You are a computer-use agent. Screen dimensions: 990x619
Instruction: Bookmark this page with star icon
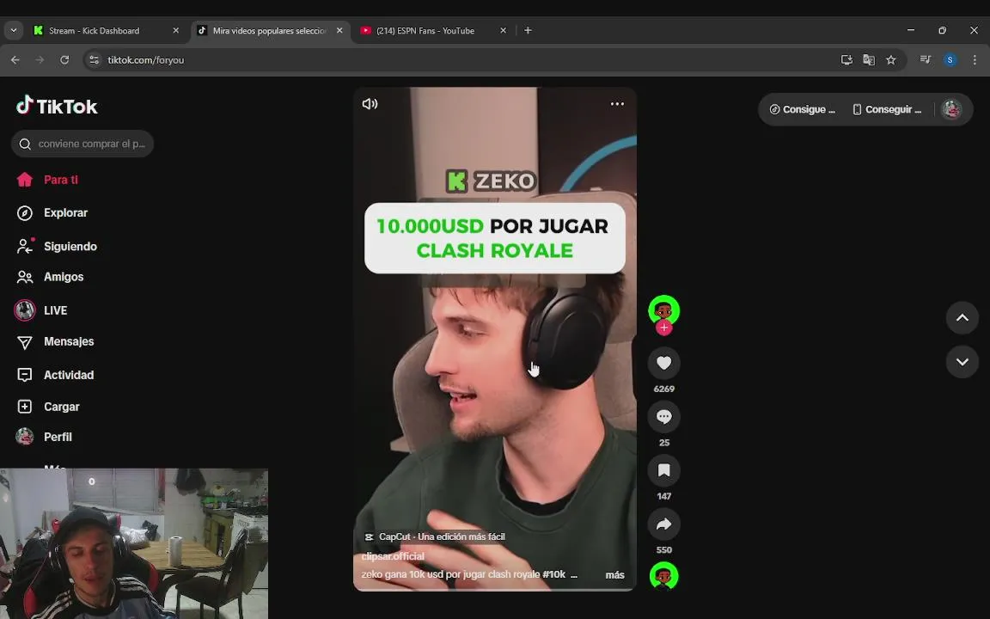point(891,60)
